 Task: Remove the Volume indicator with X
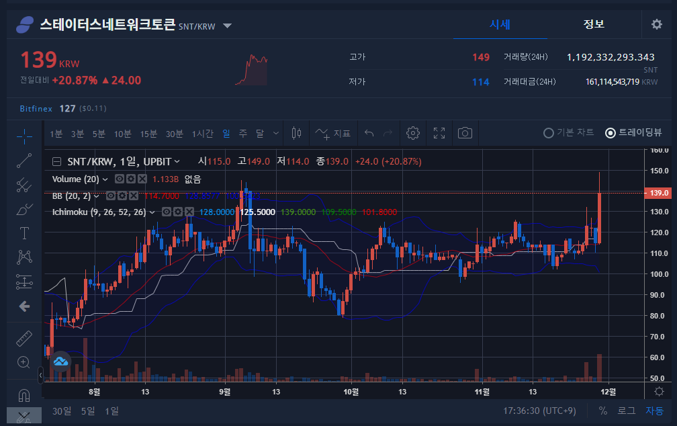(142, 179)
